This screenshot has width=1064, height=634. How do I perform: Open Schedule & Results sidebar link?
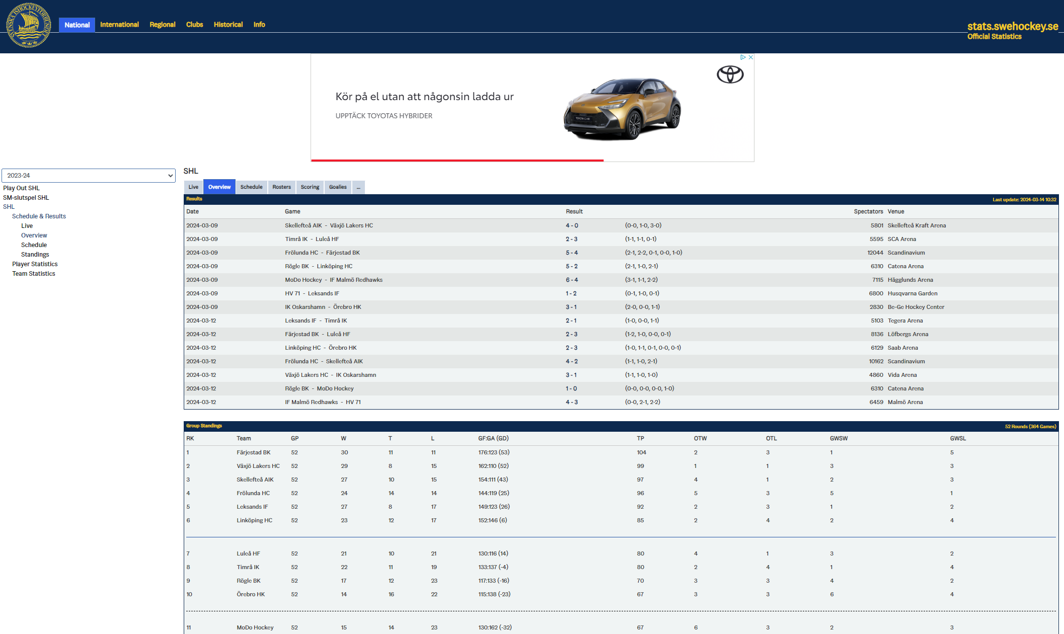[39, 216]
